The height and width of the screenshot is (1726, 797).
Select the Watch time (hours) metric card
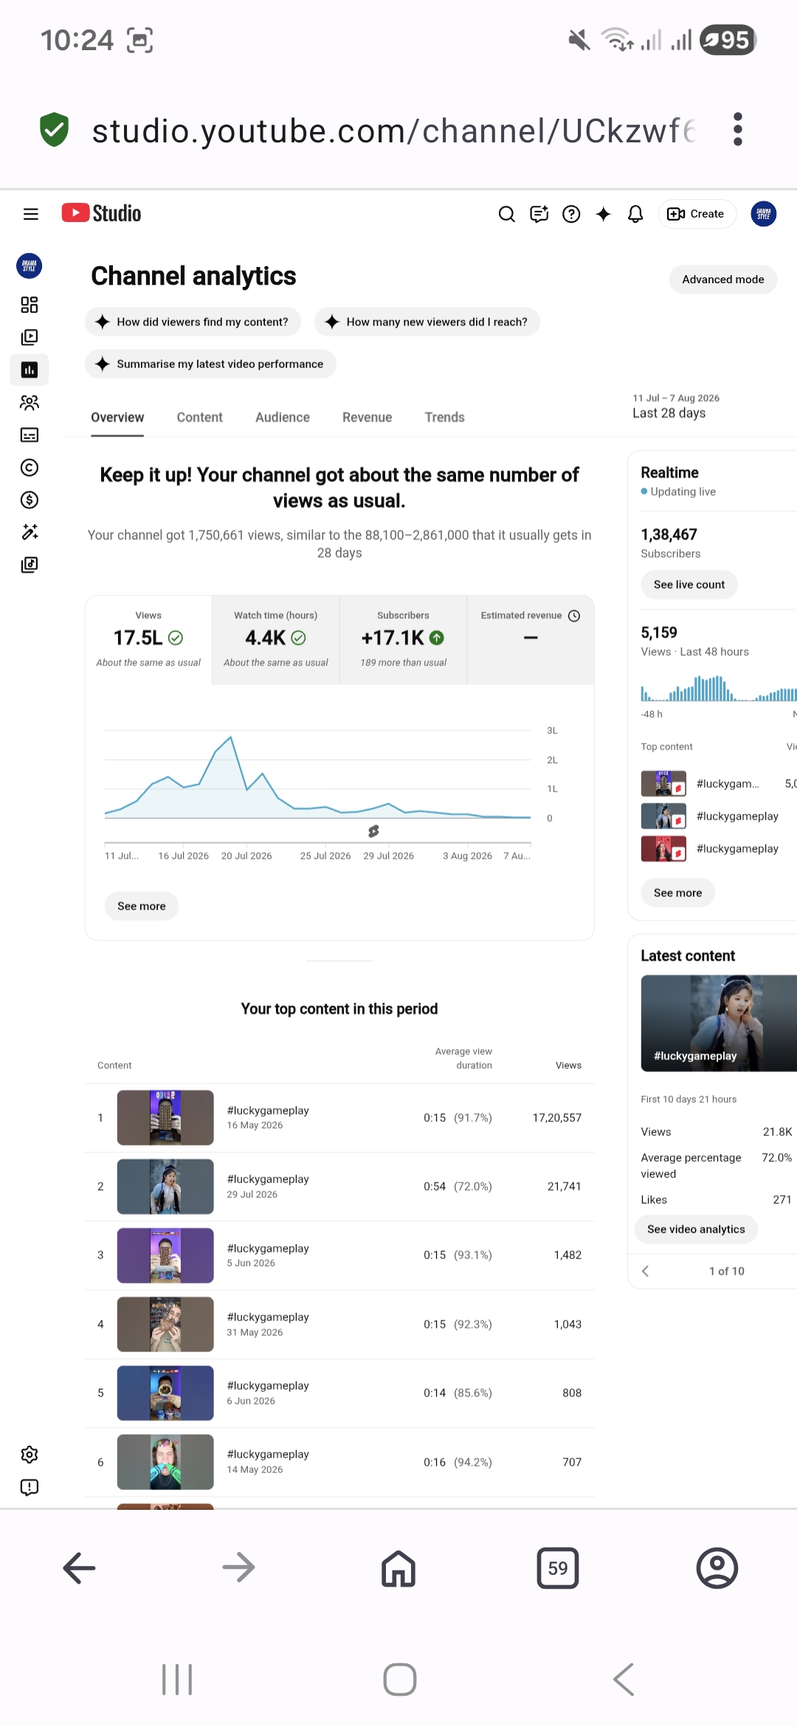(x=276, y=640)
